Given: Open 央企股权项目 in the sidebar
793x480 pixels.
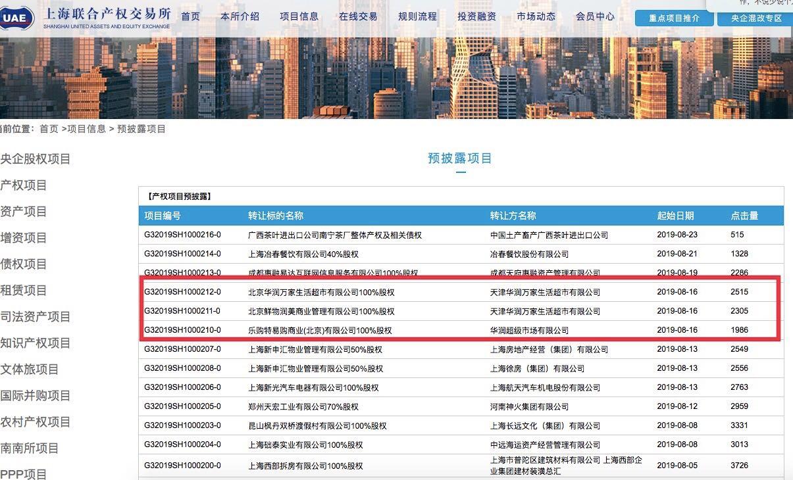Looking at the screenshot, I should coord(35,158).
